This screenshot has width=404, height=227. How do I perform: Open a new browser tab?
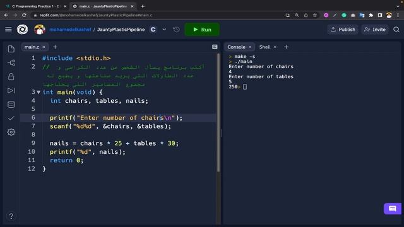(x=143, y=6)
